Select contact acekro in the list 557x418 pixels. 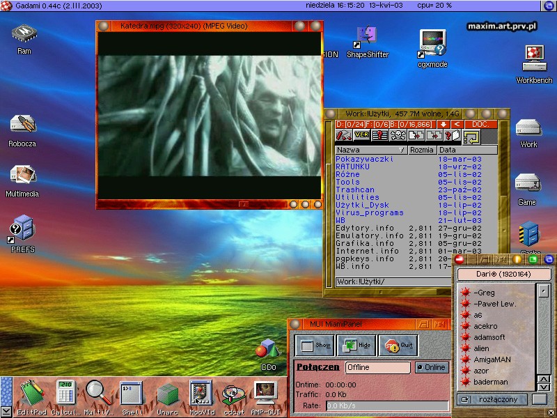(x=496, y=326)
